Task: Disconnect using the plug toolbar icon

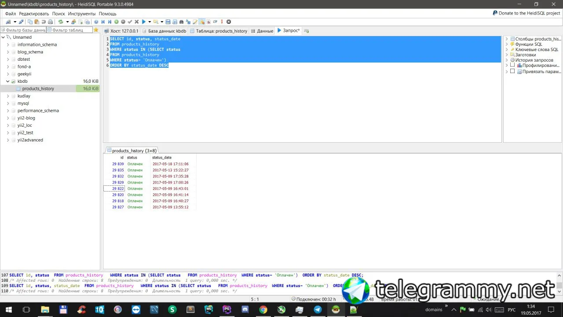Action: (x=21, y=22)
